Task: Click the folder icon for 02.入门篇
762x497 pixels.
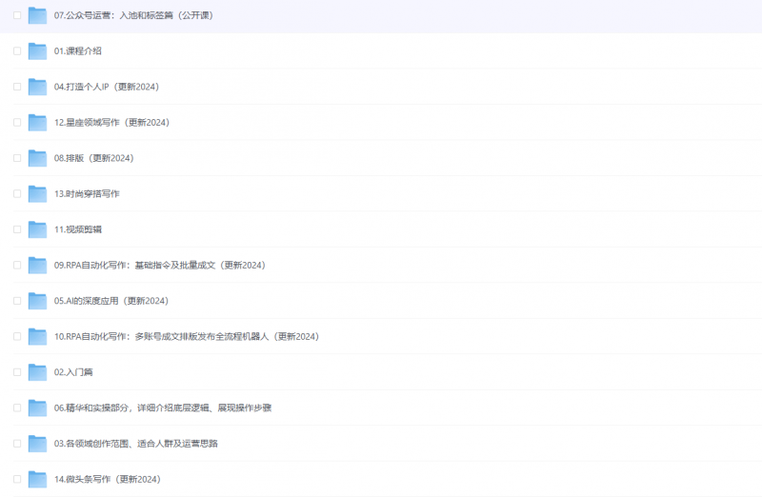Action: pyautogui.click(x=37, y=372)
